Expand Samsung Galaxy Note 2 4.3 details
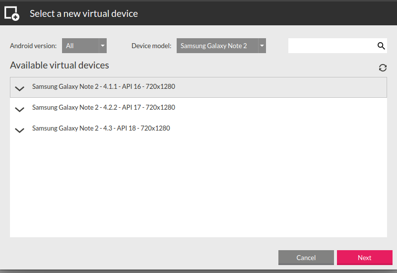Screen dimensions: 397x273 pyautogui.click(x=19, y=130)
